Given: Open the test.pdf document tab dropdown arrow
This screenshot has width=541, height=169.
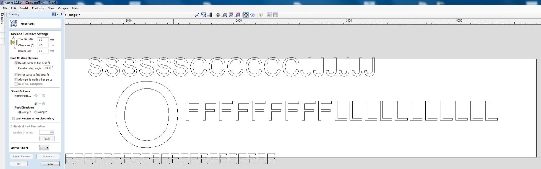Looking at the screenshot, I should (80, 15).
